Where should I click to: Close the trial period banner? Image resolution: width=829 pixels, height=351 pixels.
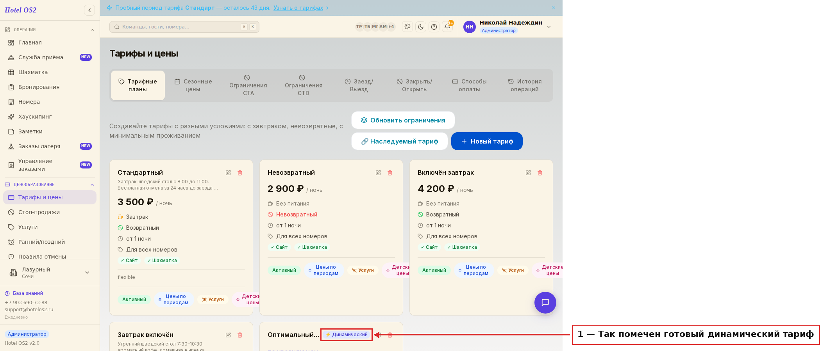554,8
